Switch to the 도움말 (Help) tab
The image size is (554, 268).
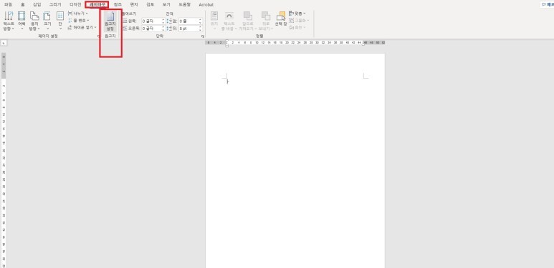point(184,4)
